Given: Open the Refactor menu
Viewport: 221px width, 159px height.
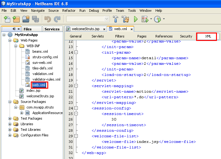Looking at the screenshot, I should click(69, 11).
